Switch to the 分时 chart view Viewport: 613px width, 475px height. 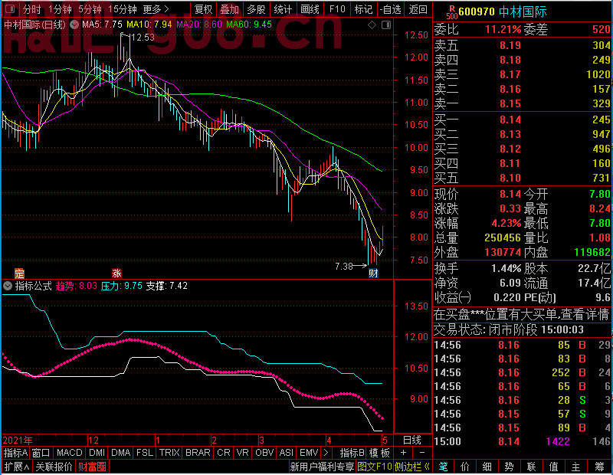[x=31, y=9]
